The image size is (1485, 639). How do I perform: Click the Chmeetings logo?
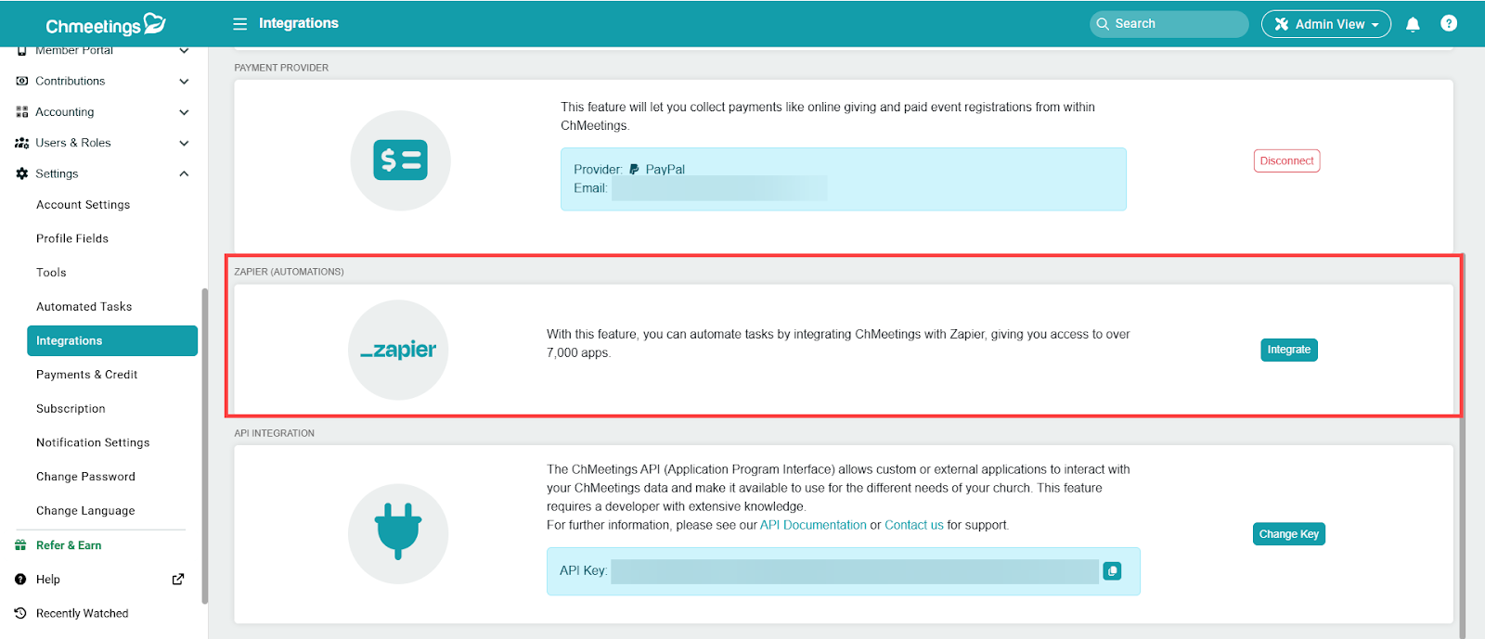[x=105, y=25]
